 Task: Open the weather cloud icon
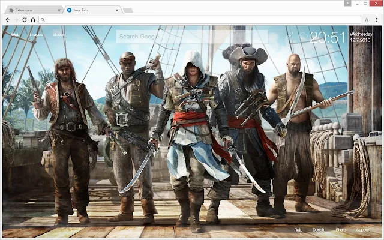(303, 36)
